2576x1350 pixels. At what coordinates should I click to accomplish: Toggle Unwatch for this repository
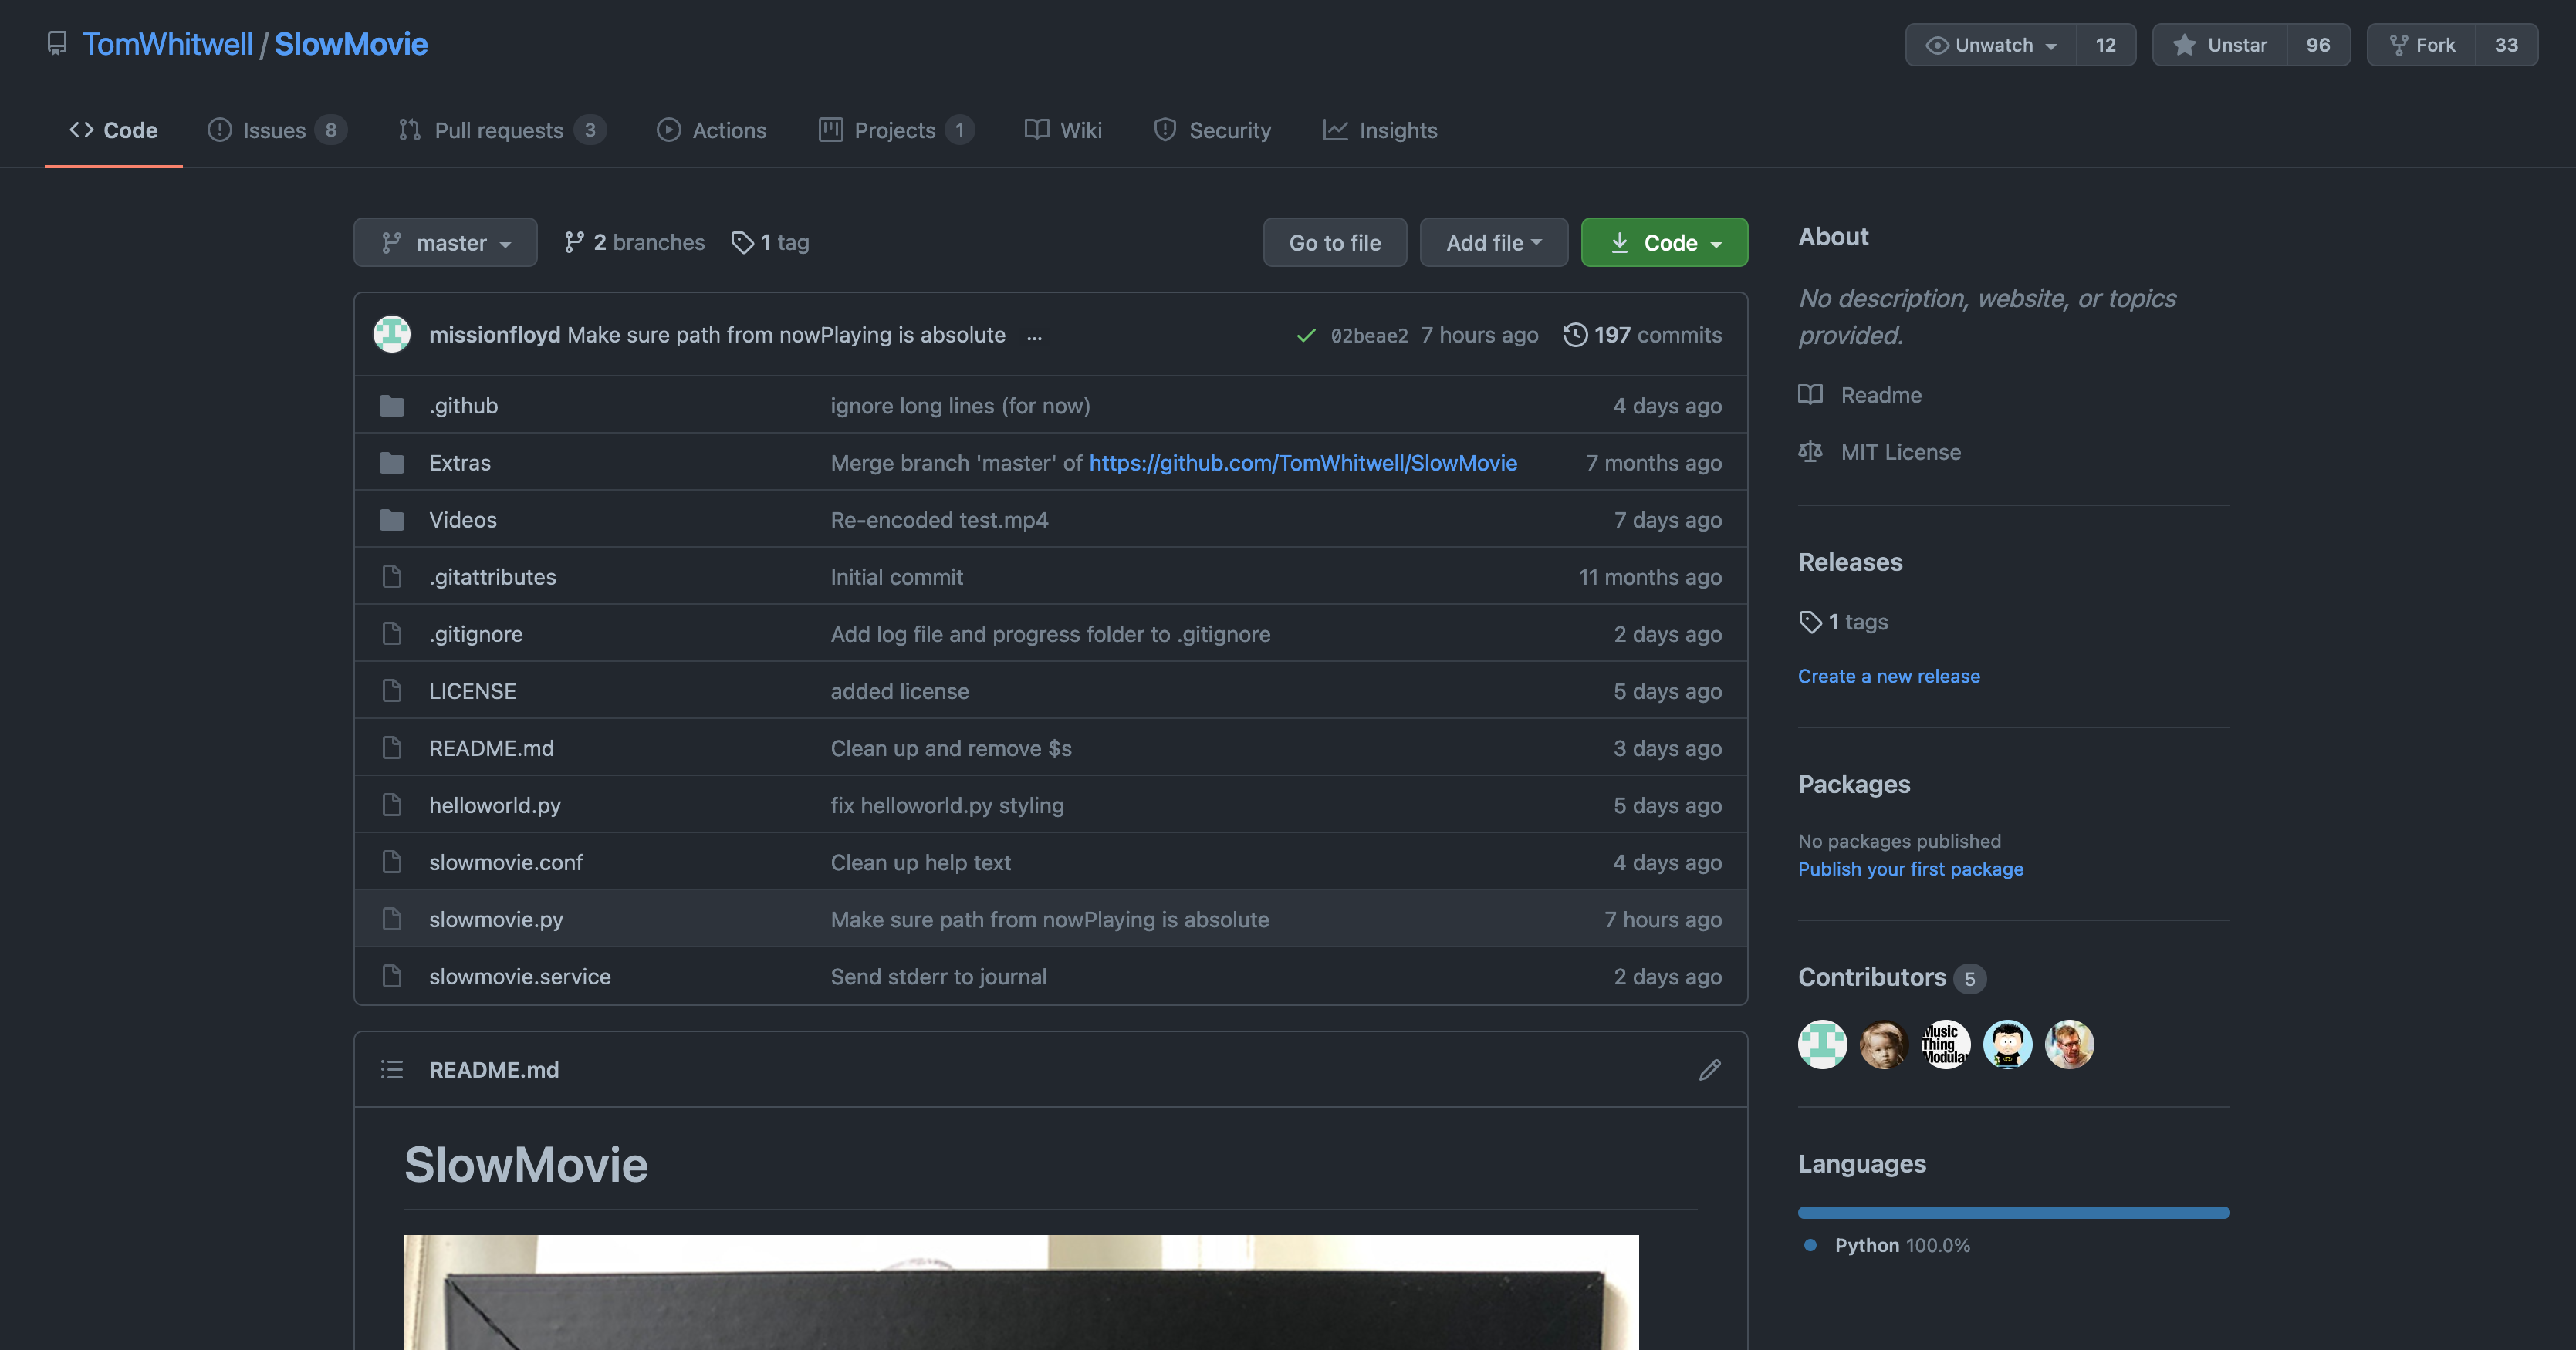click(1991, 45)
